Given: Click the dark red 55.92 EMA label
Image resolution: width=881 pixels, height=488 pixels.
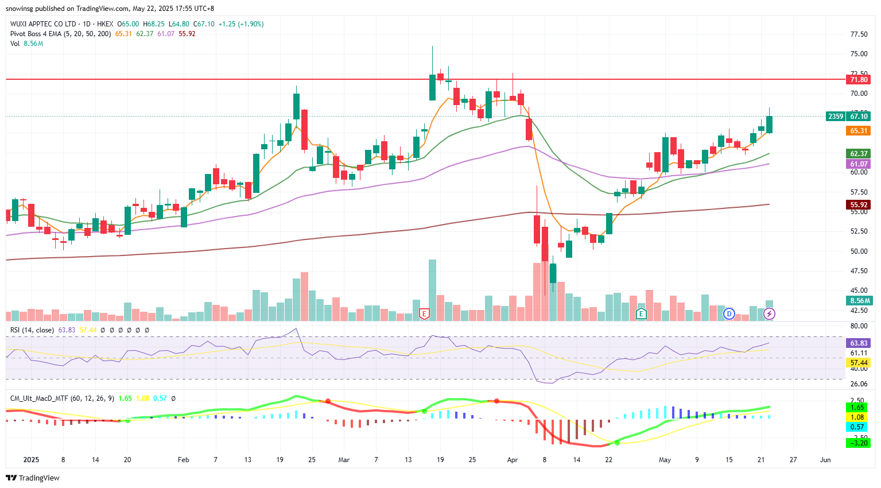Looking at the screenshot, I should [x=859, y=205].
